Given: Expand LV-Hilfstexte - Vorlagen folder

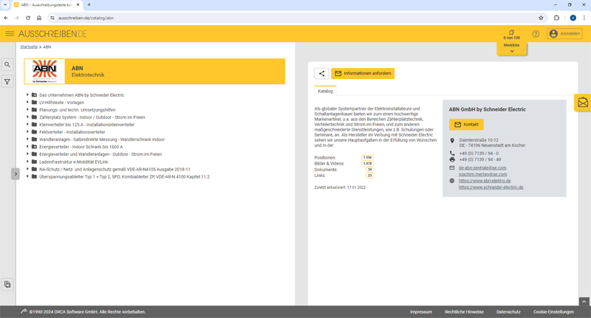Looking at the screenshot, I should (27, 103).
